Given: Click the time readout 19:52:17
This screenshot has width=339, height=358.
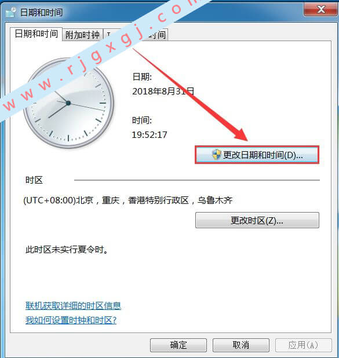Looking at the screenshot, I should [150, 135].
